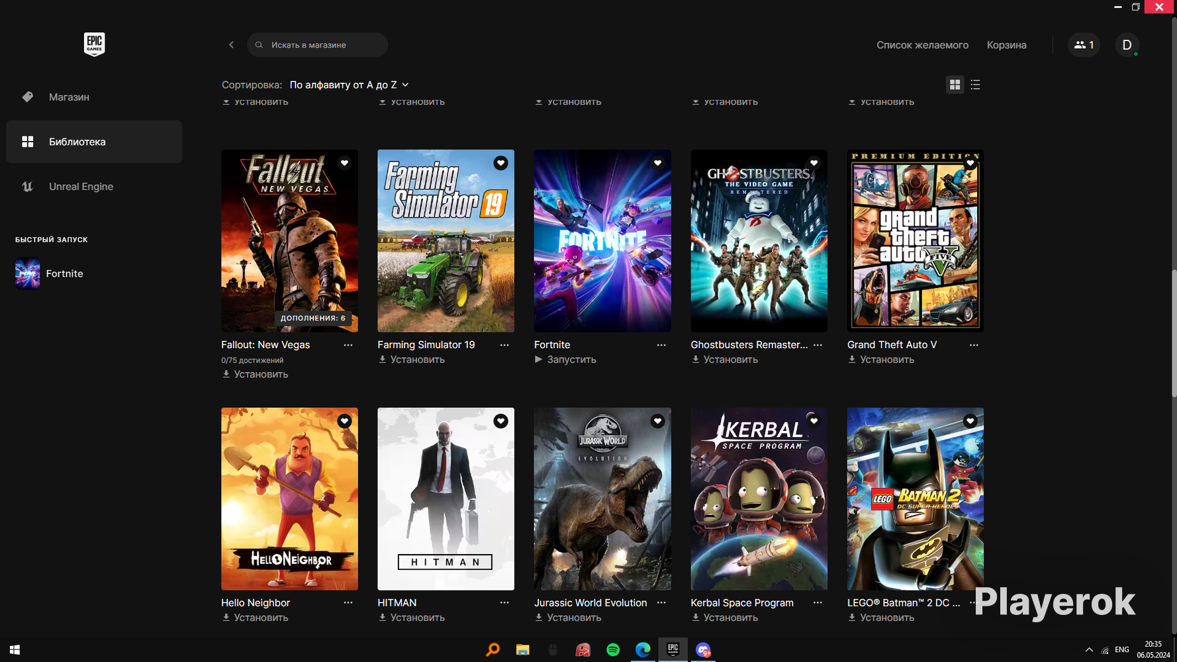Install Hello Neighbor
The height and width of the screenshot is (662, 1177).
point(255,618)
